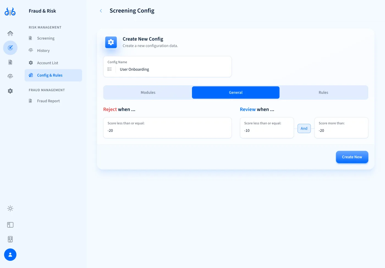This screenshot has height=268, width=385.
Task: Open the settings gear in the rail
Action: coord(10,91)
